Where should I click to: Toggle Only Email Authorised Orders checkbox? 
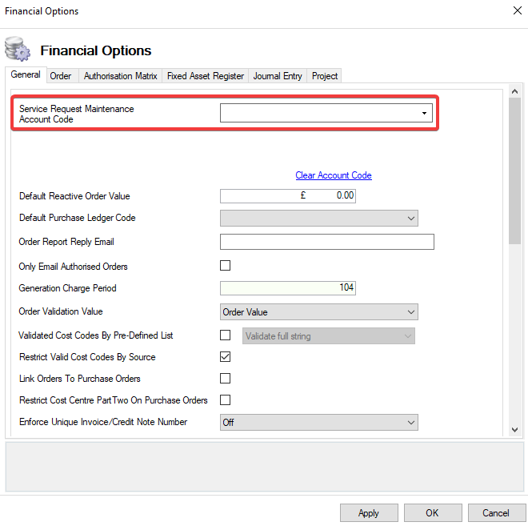(x=225, y=266)
